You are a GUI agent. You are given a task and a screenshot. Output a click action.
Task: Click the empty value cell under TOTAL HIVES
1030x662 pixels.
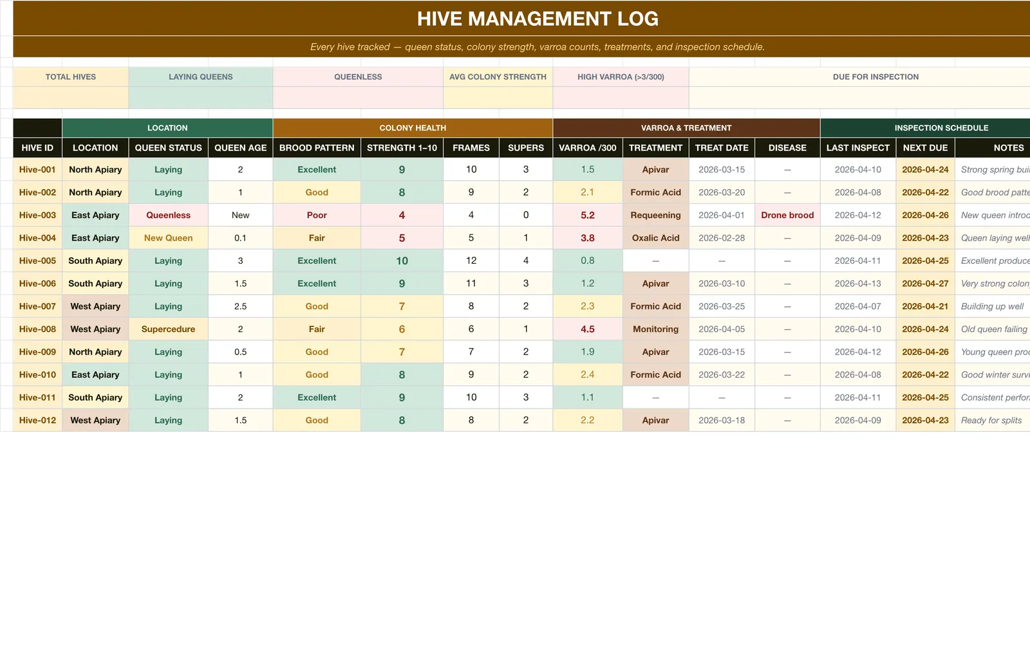71,97
